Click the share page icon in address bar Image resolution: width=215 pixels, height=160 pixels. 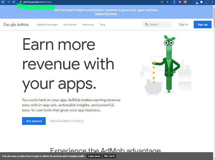point(162,2)
